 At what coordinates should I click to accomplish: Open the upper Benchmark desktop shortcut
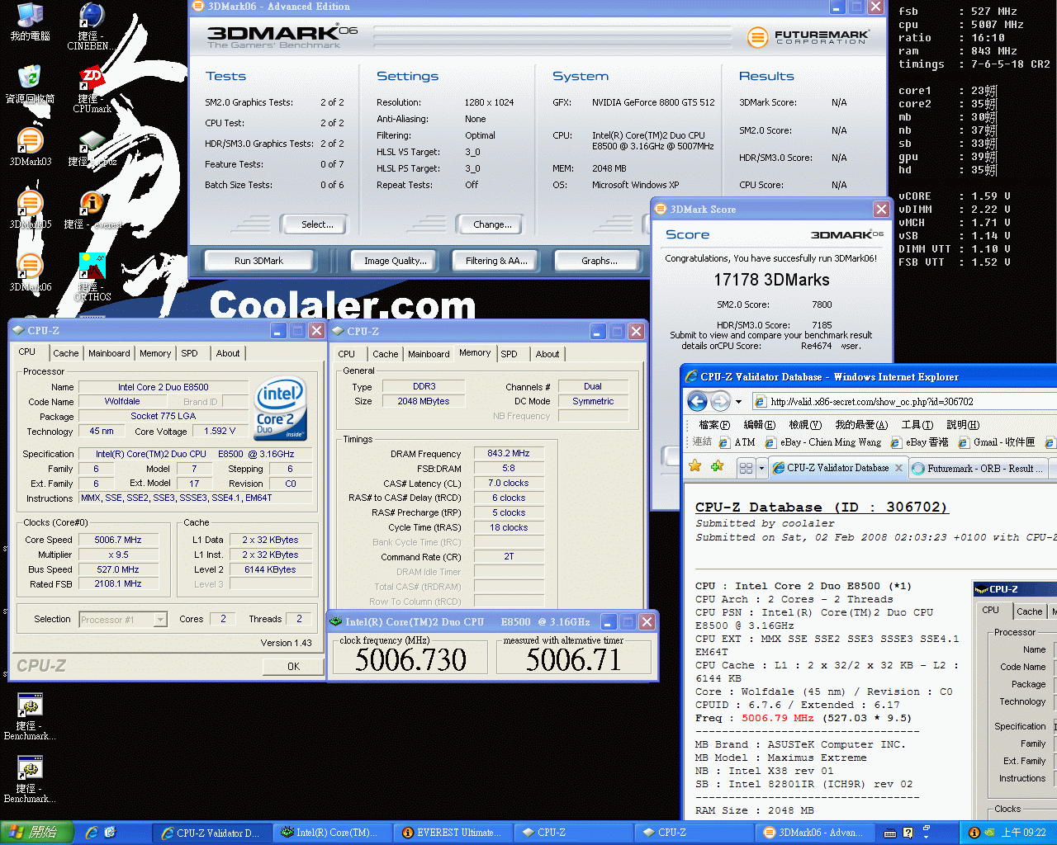pos(30,715)
